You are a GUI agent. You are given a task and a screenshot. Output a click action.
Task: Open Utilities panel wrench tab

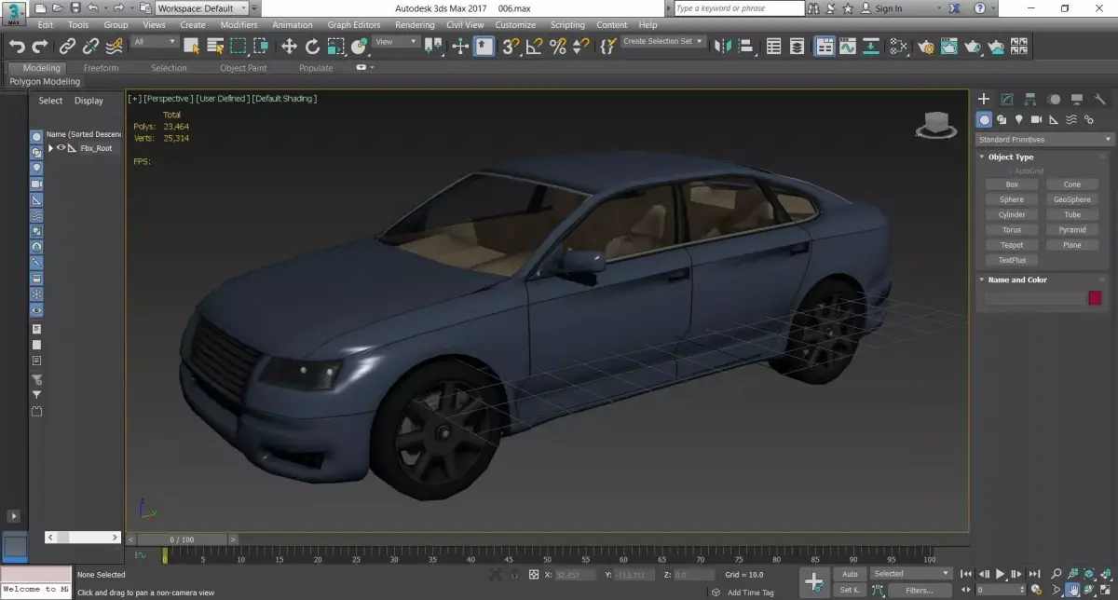coord(1100,99)
